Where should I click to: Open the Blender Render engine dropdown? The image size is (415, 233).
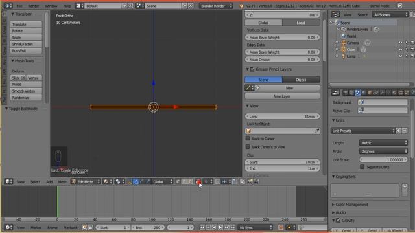[x=216, y=6]
